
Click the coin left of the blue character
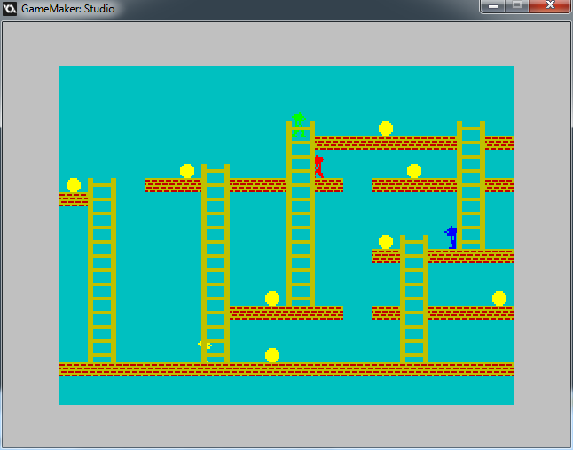(x=386, y=242)
